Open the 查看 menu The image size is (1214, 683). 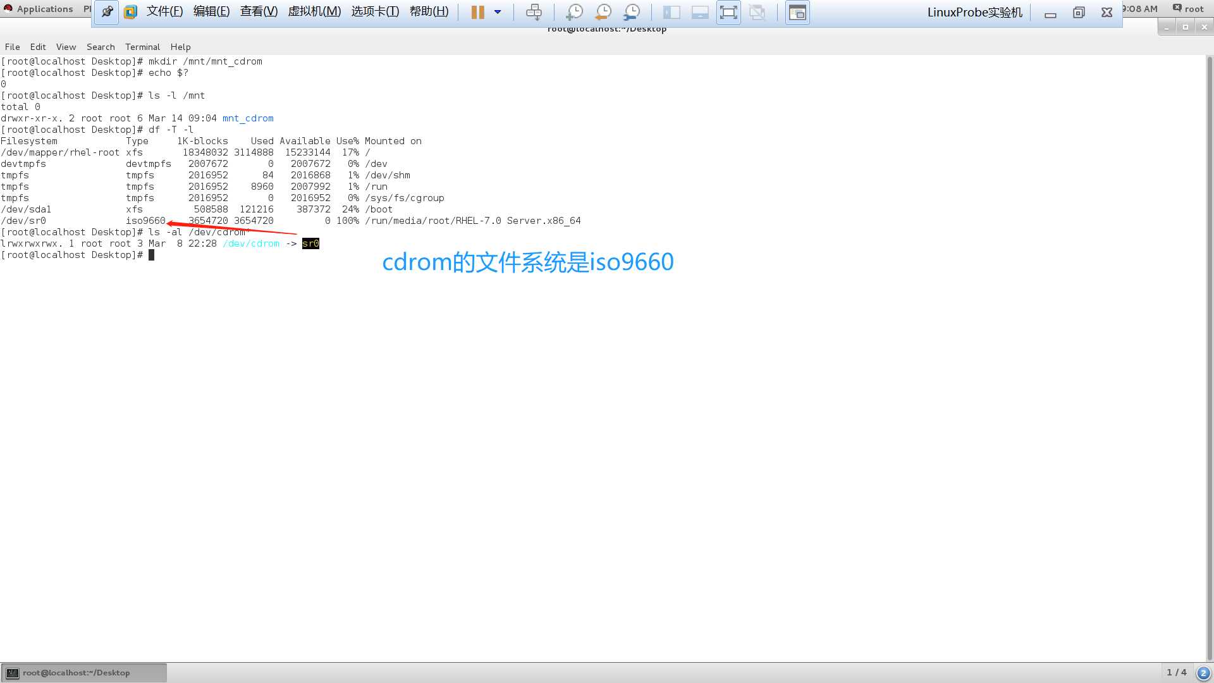tap(257, 11)
